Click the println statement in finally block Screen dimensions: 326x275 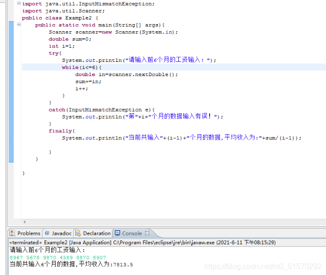click(182, 137)
